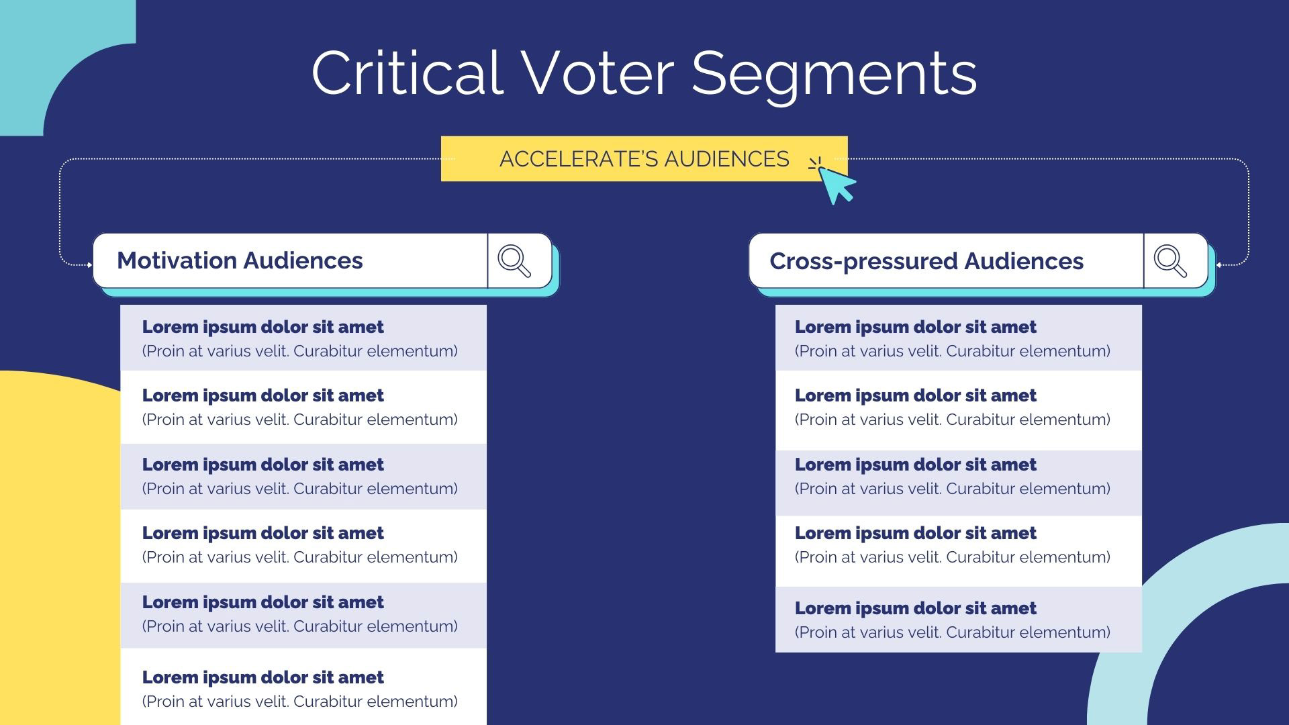This screenshot has height=725, width=1289.
Task: Select the Motivation Audiences search field
Action: (x=290, y=261)
